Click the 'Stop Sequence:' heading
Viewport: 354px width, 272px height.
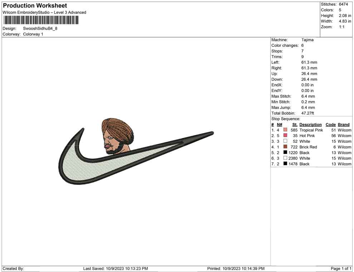click(x=286, y=119)
